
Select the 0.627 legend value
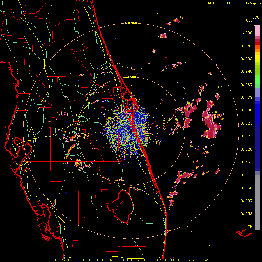pos(247,123)
